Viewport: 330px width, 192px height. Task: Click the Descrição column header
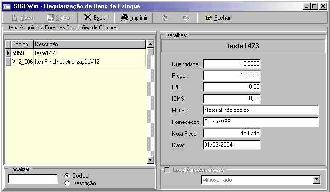point(89,44)
